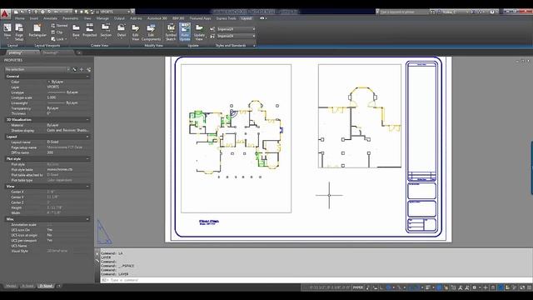Switch to the Drawing1 file tab

pos(50,52)
